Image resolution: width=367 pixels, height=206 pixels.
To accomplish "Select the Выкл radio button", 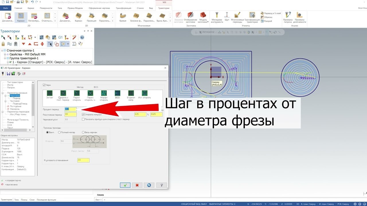I will (48, 132).
